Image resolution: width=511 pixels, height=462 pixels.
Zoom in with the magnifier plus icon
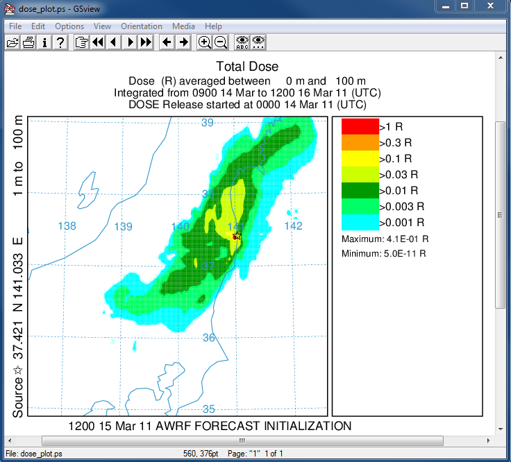[204, 42]
